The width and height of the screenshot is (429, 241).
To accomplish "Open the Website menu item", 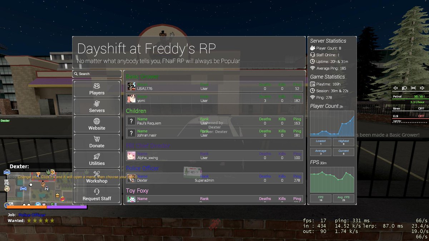I will [97, 124].
